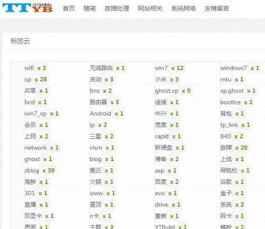
Task: Select the 搬迁 tag
Action: click(x=95, y=171)
